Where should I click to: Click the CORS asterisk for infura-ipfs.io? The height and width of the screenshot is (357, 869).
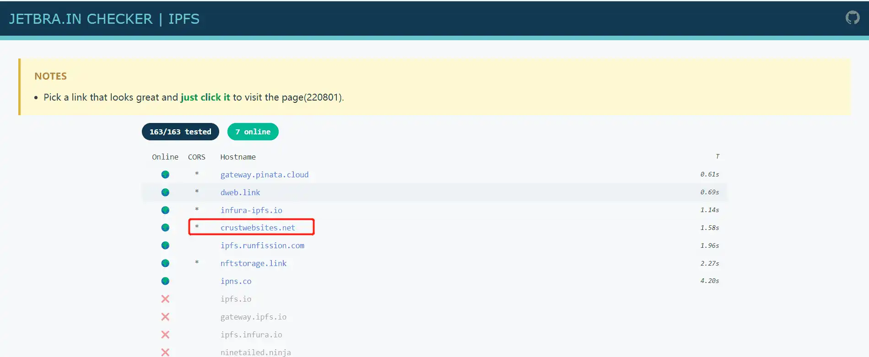click(197, 209)
